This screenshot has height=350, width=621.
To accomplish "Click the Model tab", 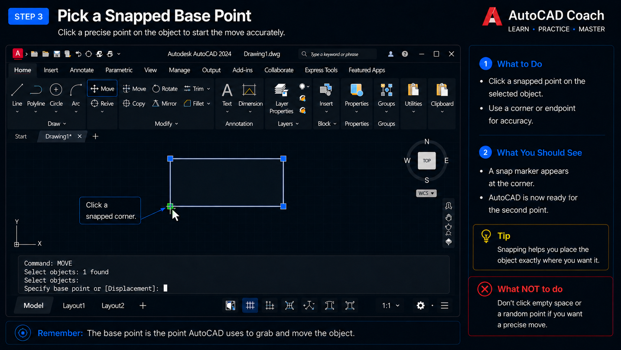I will pyautogui.click(x=33, y=305).
